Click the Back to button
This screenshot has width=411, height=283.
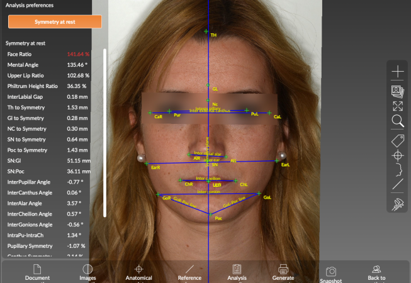point(376,273)
